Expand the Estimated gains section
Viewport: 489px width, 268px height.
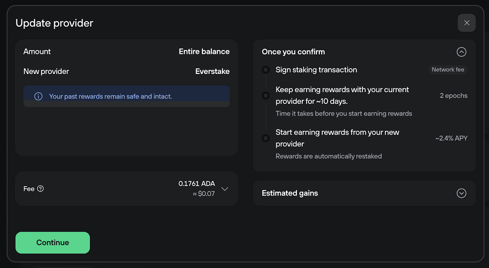pyautogui.click(x=462, y=194)
